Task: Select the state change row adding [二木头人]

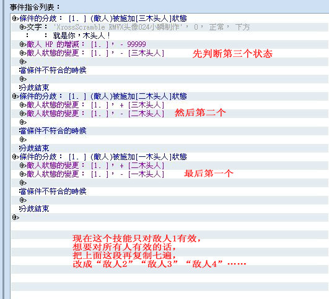Action: pyautogui.click(x=92, y=166)
